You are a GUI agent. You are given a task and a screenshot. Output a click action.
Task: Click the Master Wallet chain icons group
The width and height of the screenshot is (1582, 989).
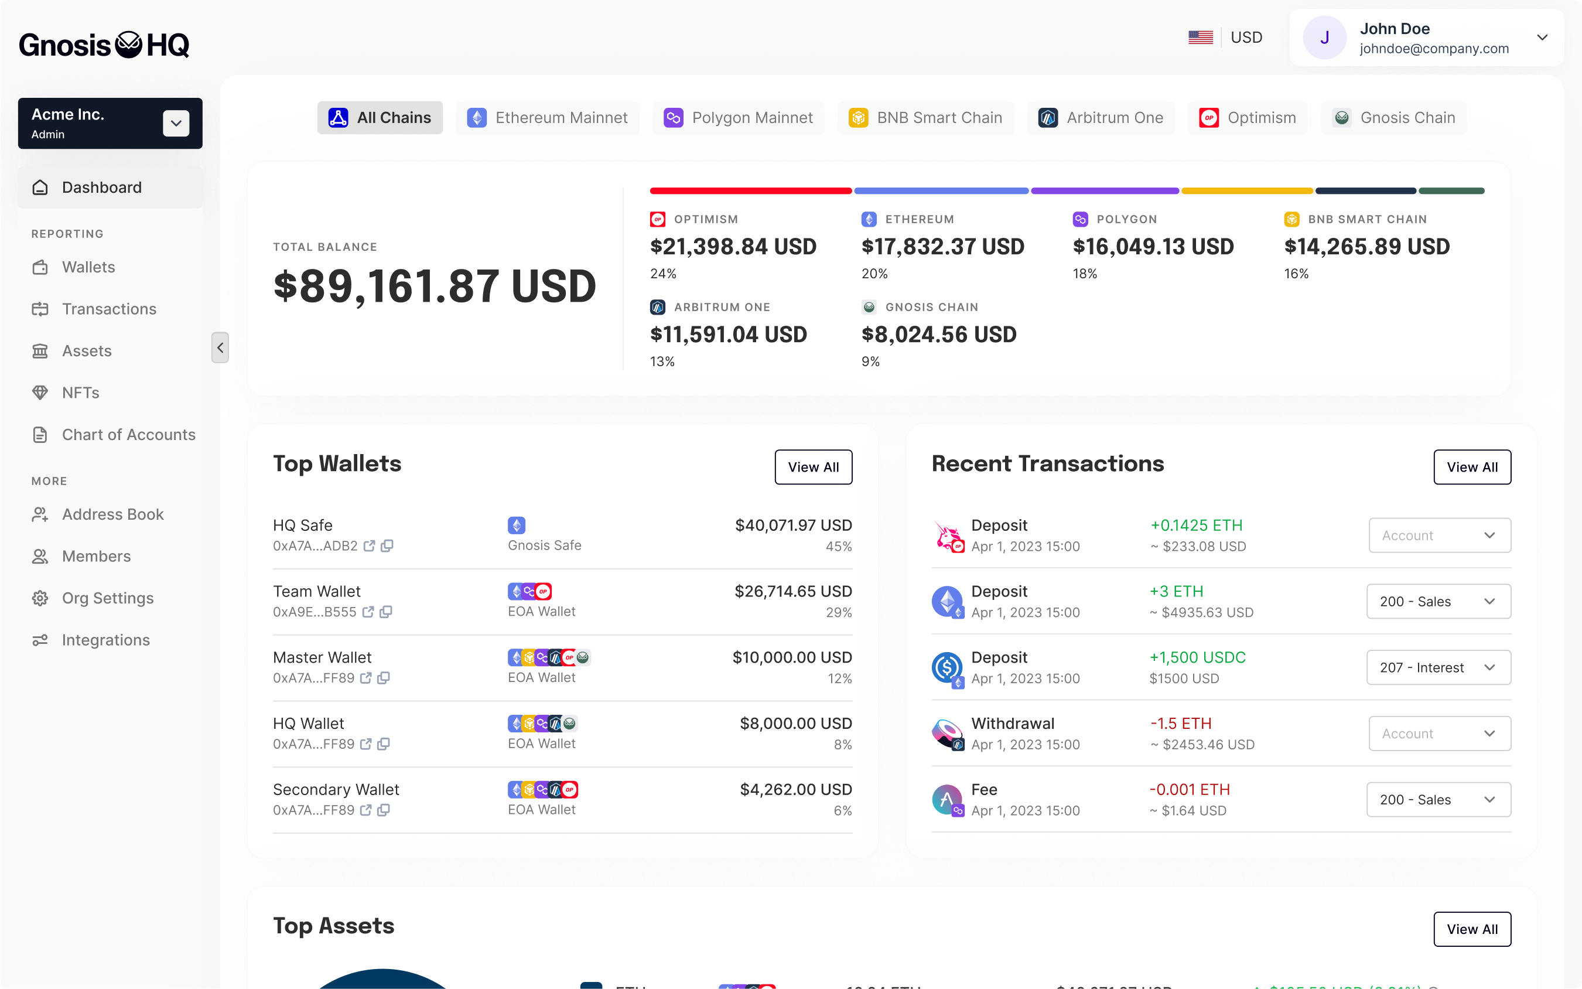(x=549, y=657)
